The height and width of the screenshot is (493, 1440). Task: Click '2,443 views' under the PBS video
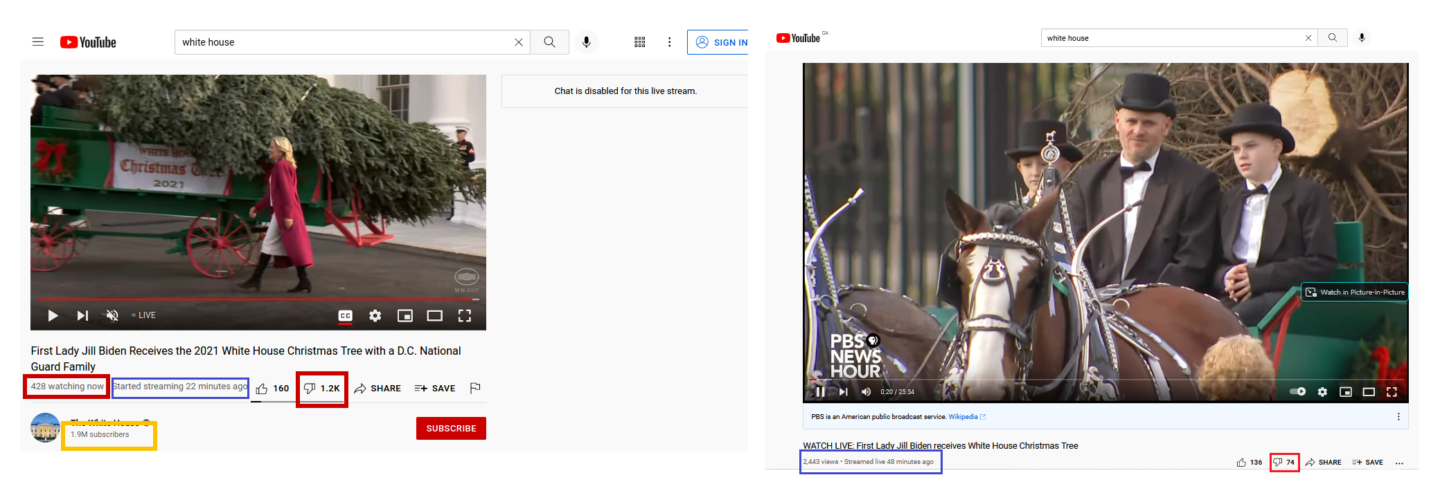pos(821,462)
